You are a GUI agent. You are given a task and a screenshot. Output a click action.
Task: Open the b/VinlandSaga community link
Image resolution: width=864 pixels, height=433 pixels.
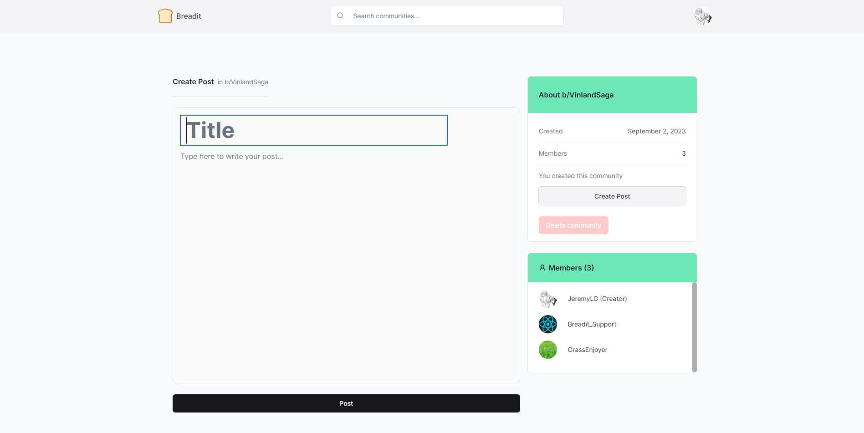tap(246, 82)
